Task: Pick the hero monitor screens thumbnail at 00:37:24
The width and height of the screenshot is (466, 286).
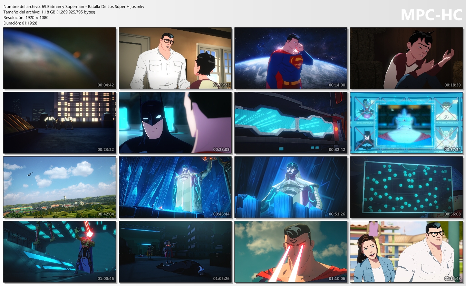Action: [407, 123]
